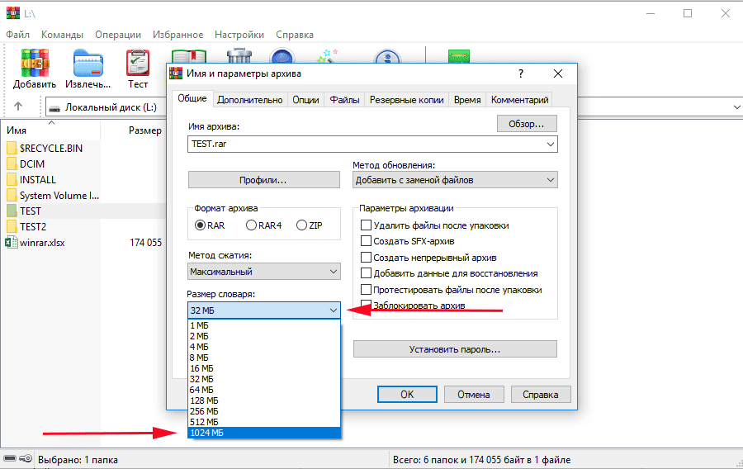Screen dimensions: 743x469
Task: Click the Установить пароль button
Action: [455, 349]
